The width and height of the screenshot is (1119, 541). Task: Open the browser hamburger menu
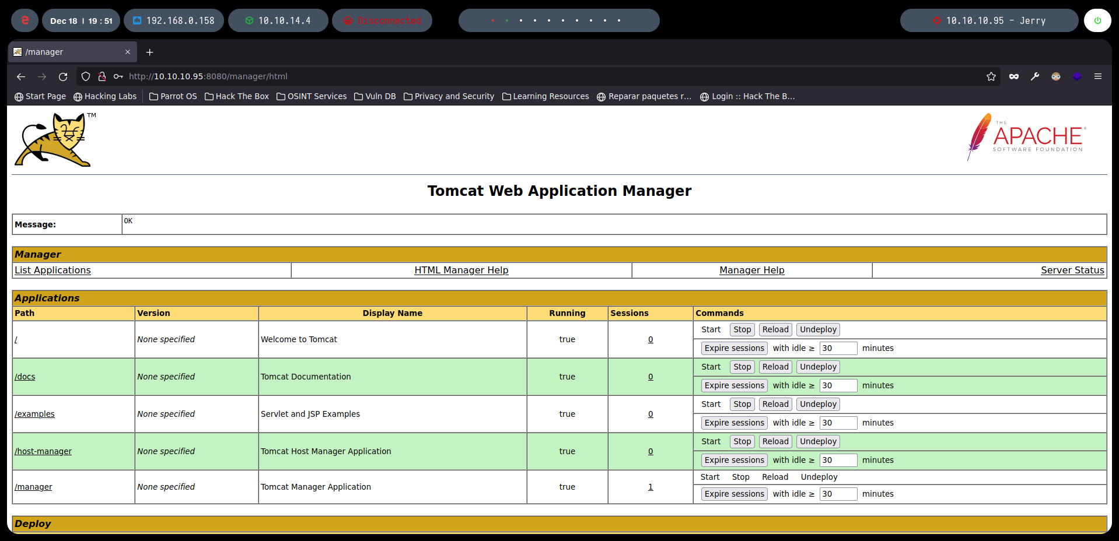1098,76
